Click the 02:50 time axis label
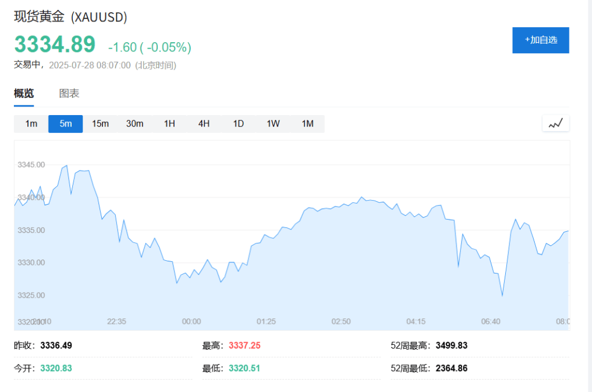 coord(341,321)
